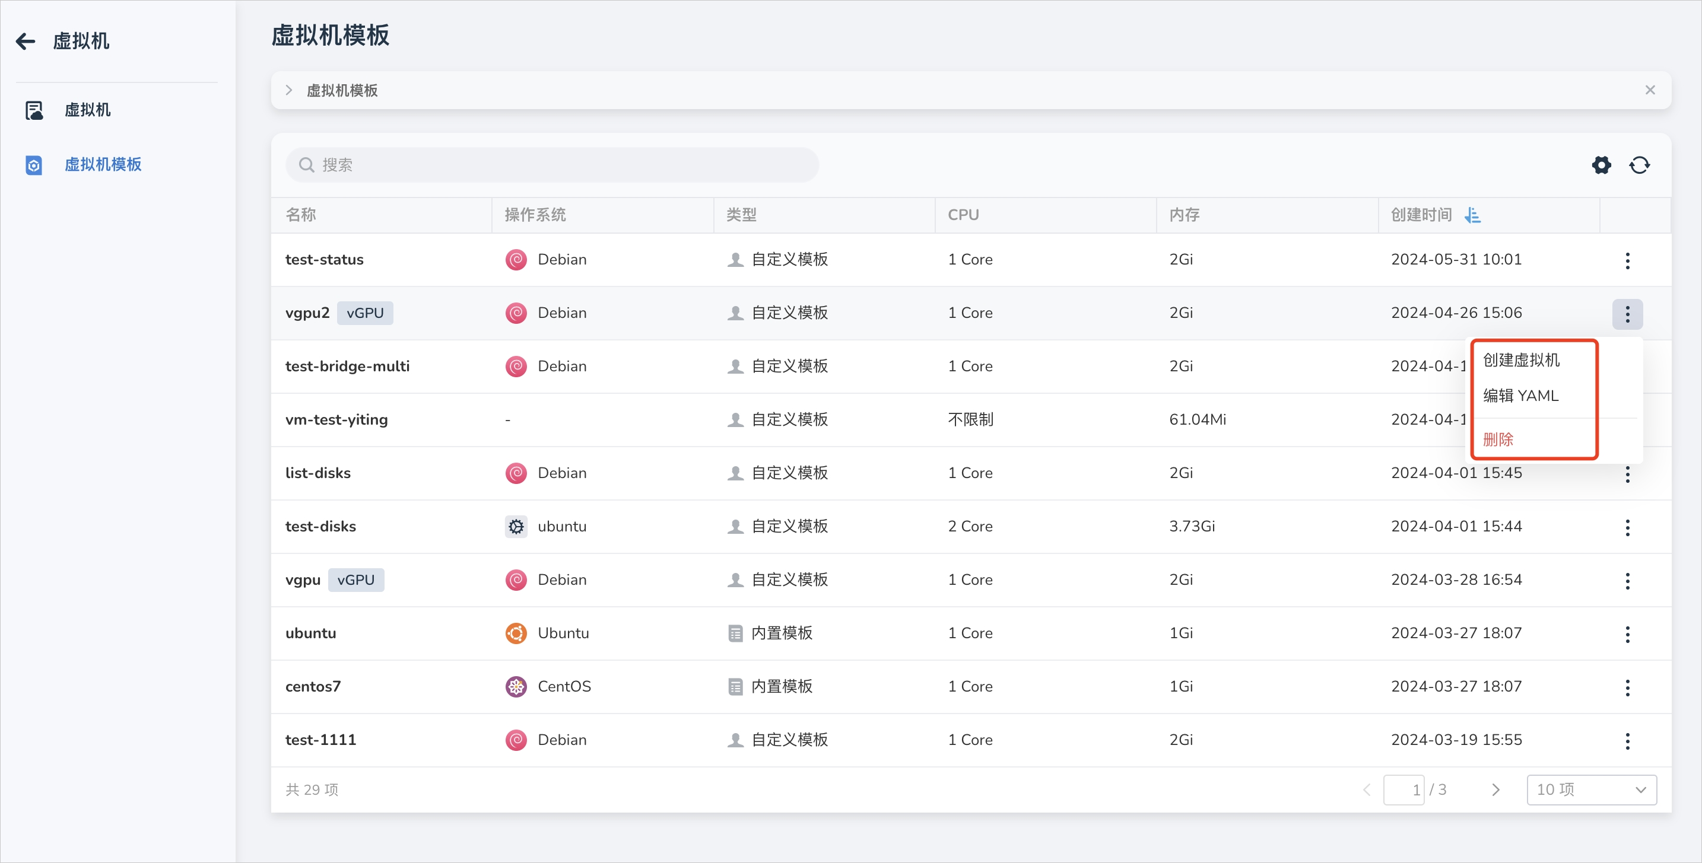Click 不限制 CPU value in vm-test-yiting row
Viewport: 1702px width, 863px height.
point(971,419)
